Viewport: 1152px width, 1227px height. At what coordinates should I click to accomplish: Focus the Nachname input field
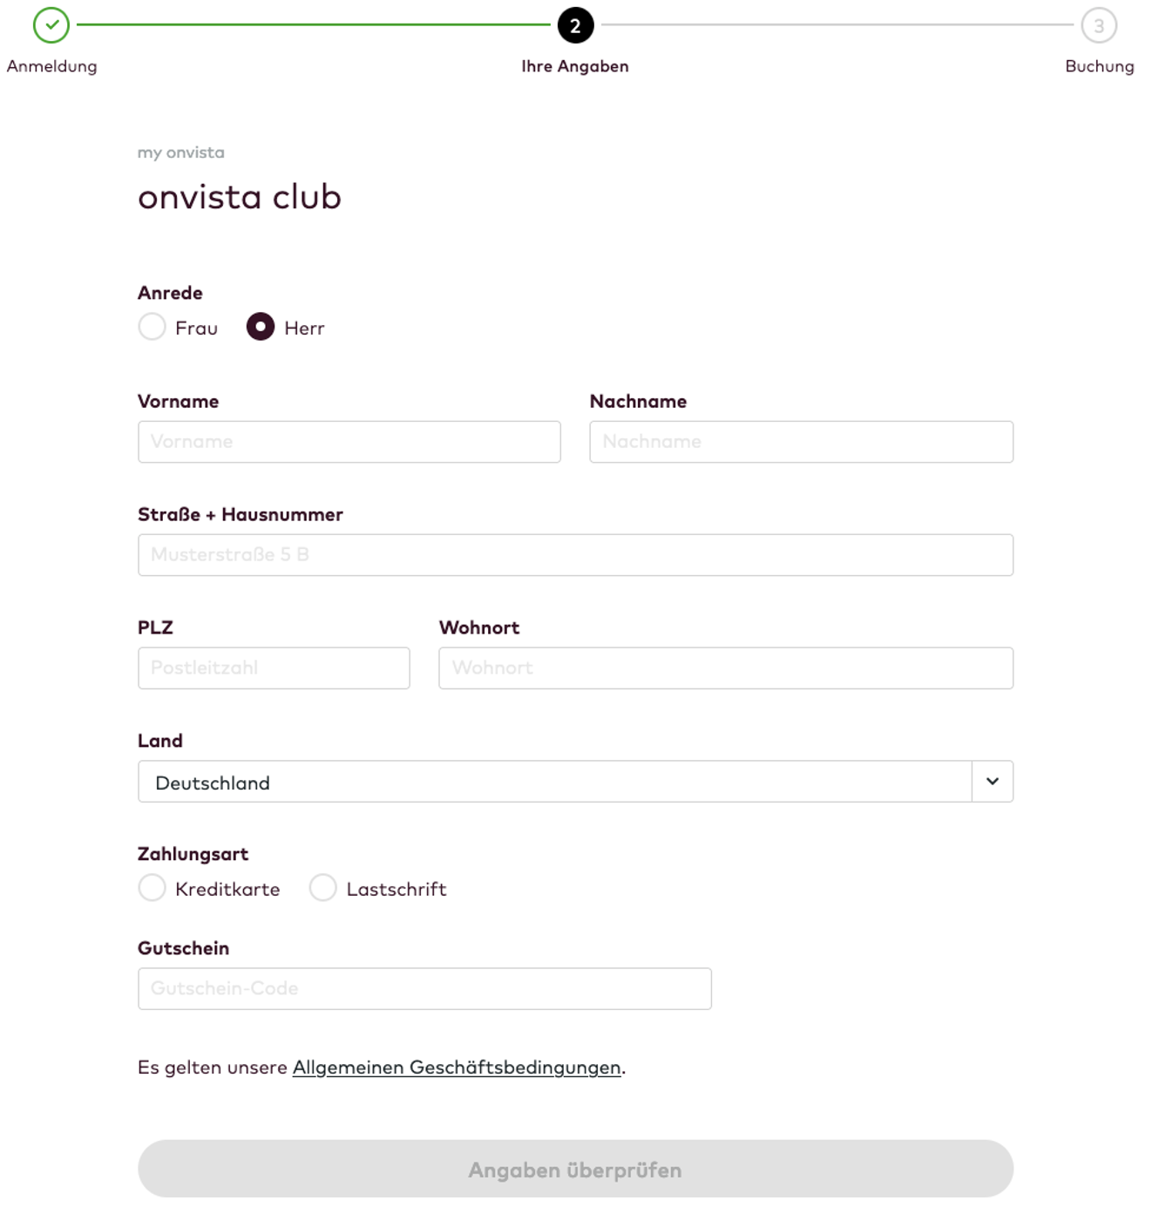click(x=801, y=442)
